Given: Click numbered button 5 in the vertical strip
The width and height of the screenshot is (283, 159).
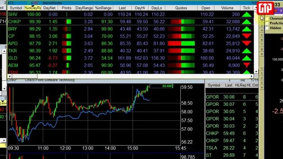Looking at the screenshot, I should 262,35.
